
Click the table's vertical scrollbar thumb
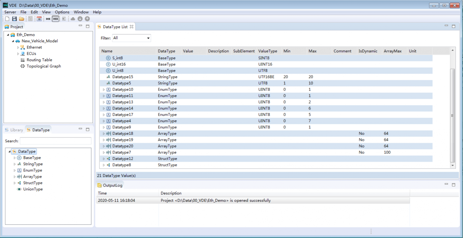[x=453, y=115]
